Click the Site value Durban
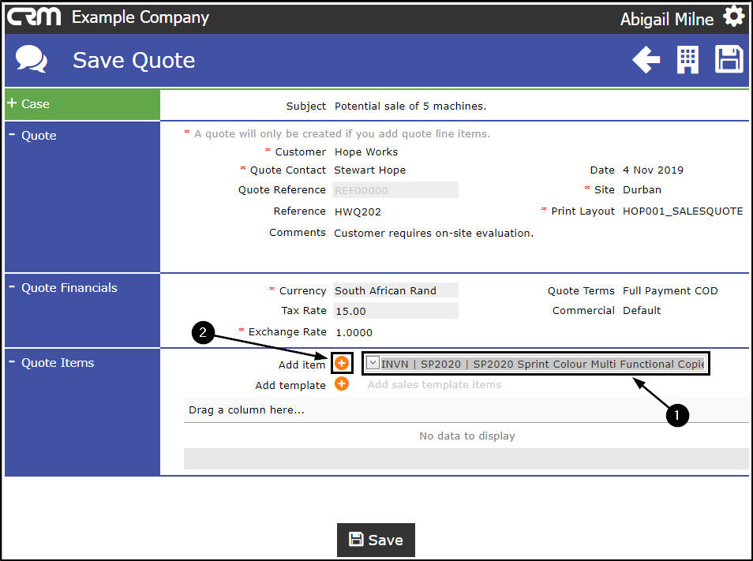The image size is (753, 561). [x=642, y=190]
